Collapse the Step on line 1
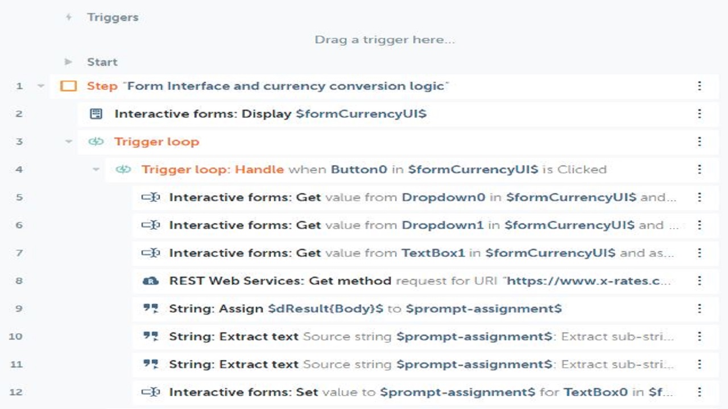Screen dimensions: 728x409 (41, 86)
